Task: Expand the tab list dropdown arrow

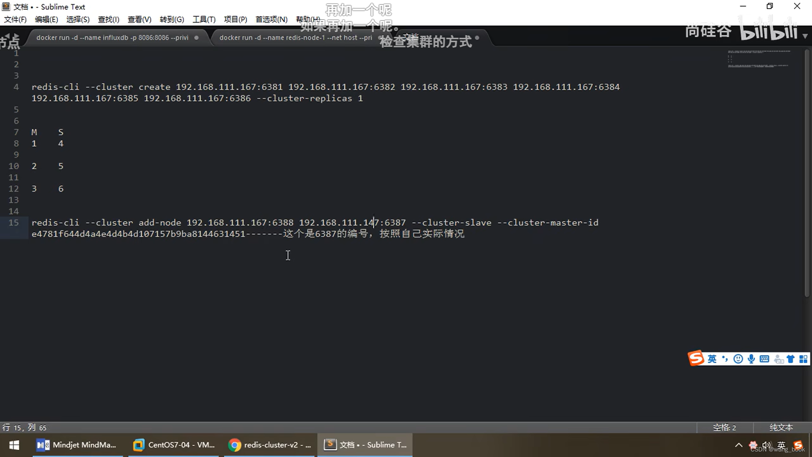Action: tap(805, 36)
